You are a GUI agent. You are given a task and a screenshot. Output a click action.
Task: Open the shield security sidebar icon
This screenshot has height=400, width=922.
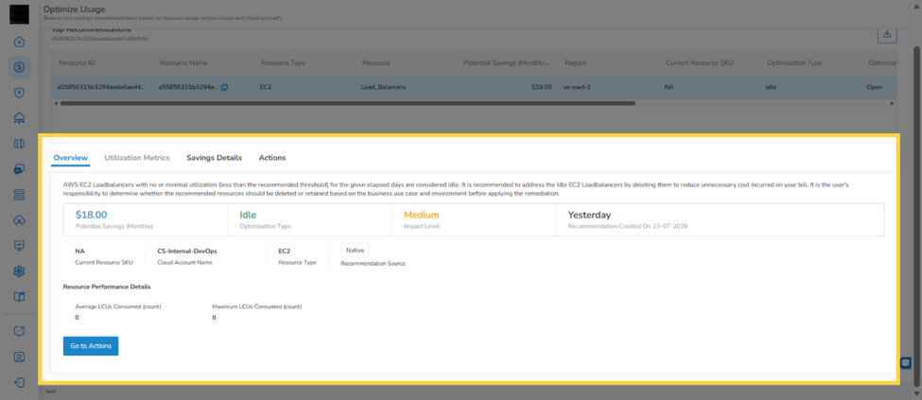[x=20, y=93]
